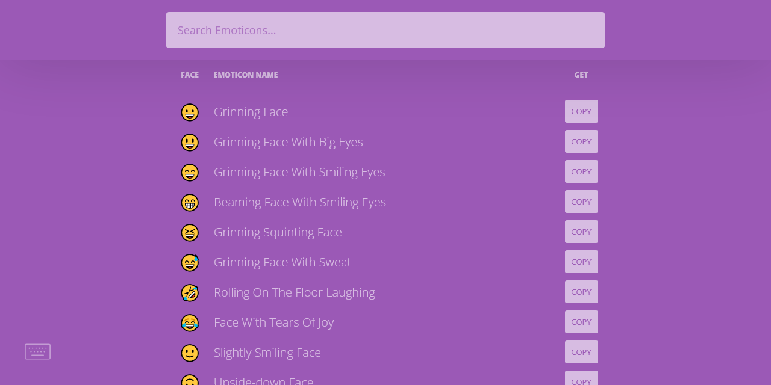Copy the Rolling On The Floor Laughing emoticon
771x385 pixels.
(x=581, y=292)
